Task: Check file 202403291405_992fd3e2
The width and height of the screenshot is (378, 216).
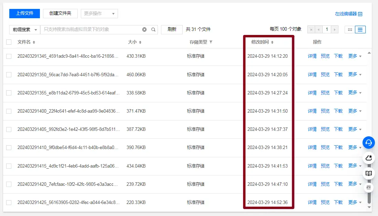Action: [x=9, y=129]
